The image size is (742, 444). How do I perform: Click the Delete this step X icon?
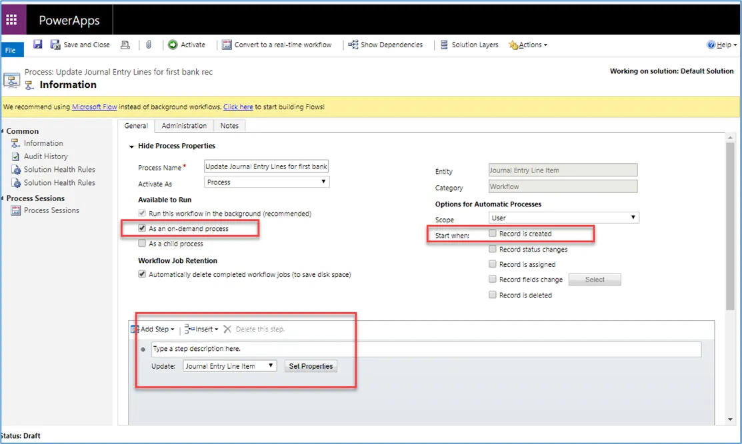pos(227,330)
